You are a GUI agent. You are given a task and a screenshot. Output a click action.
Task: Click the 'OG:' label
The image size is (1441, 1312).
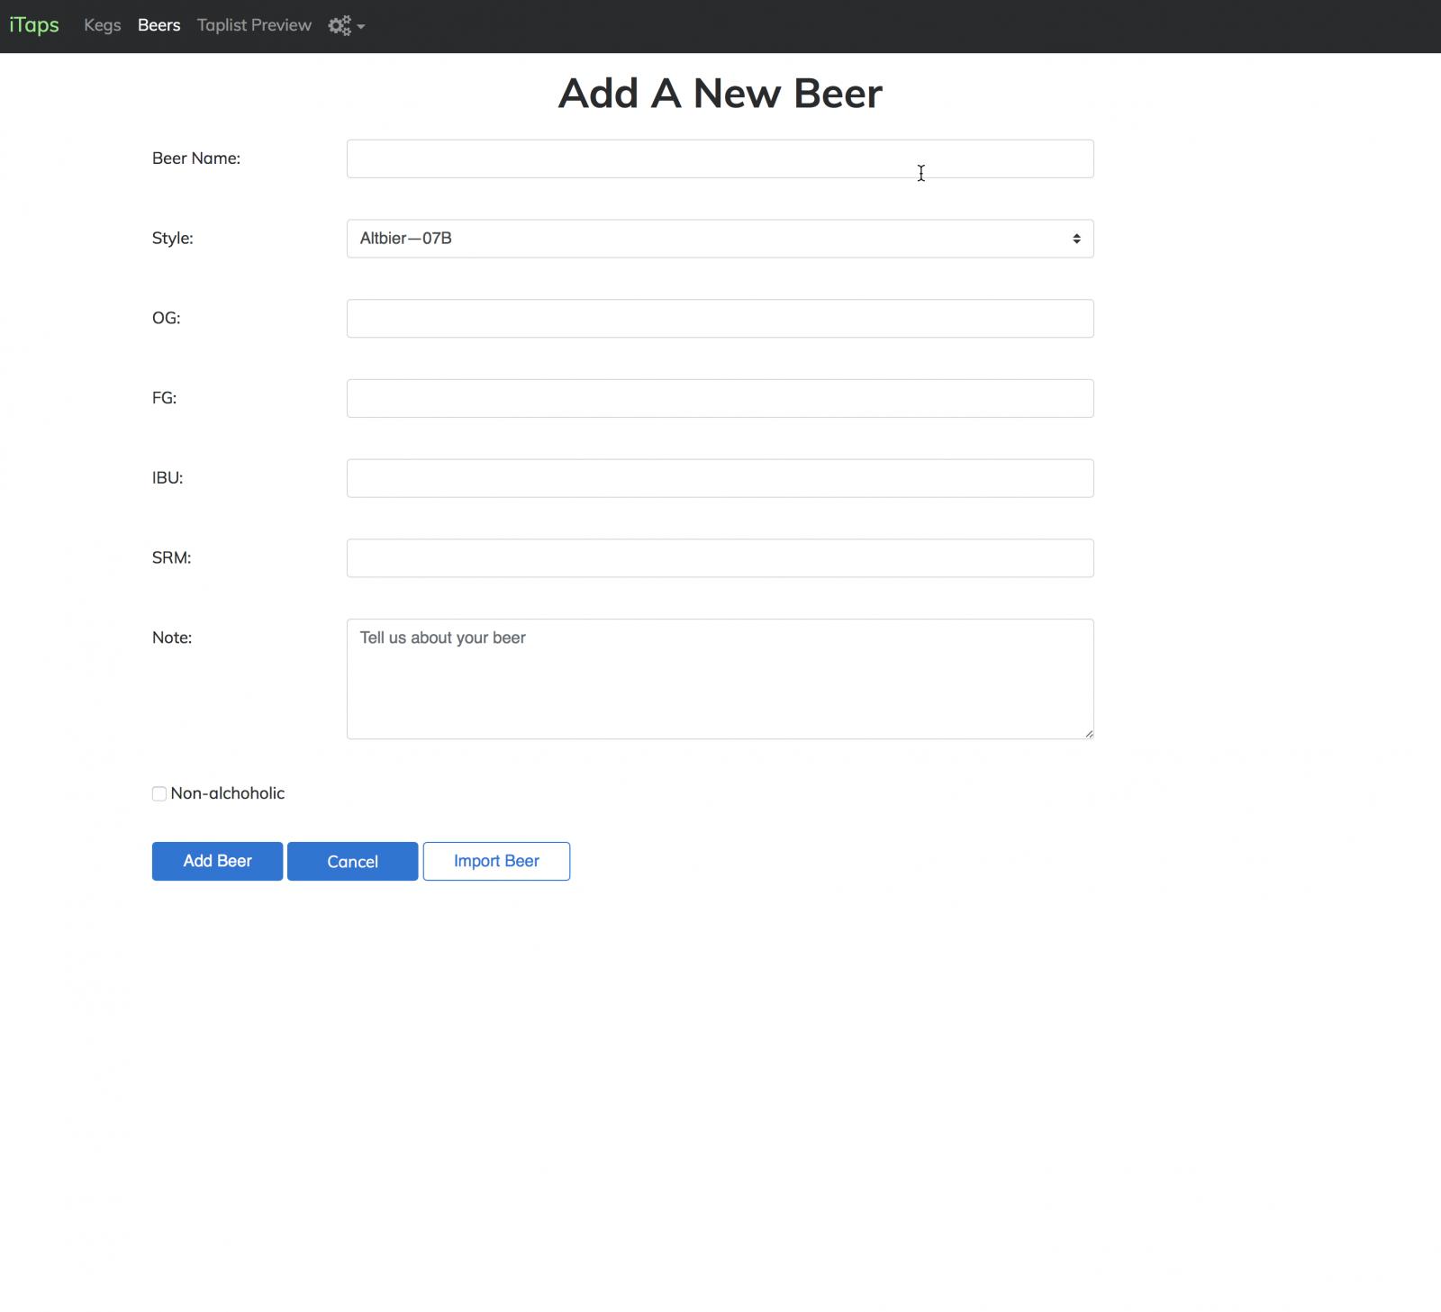167,319
